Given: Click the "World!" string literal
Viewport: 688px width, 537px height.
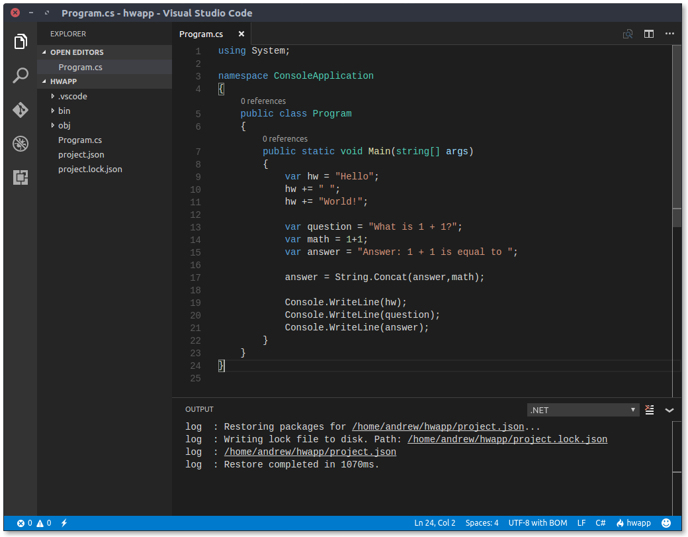Looking at the screenshot, I should click(x=341, y=201).
